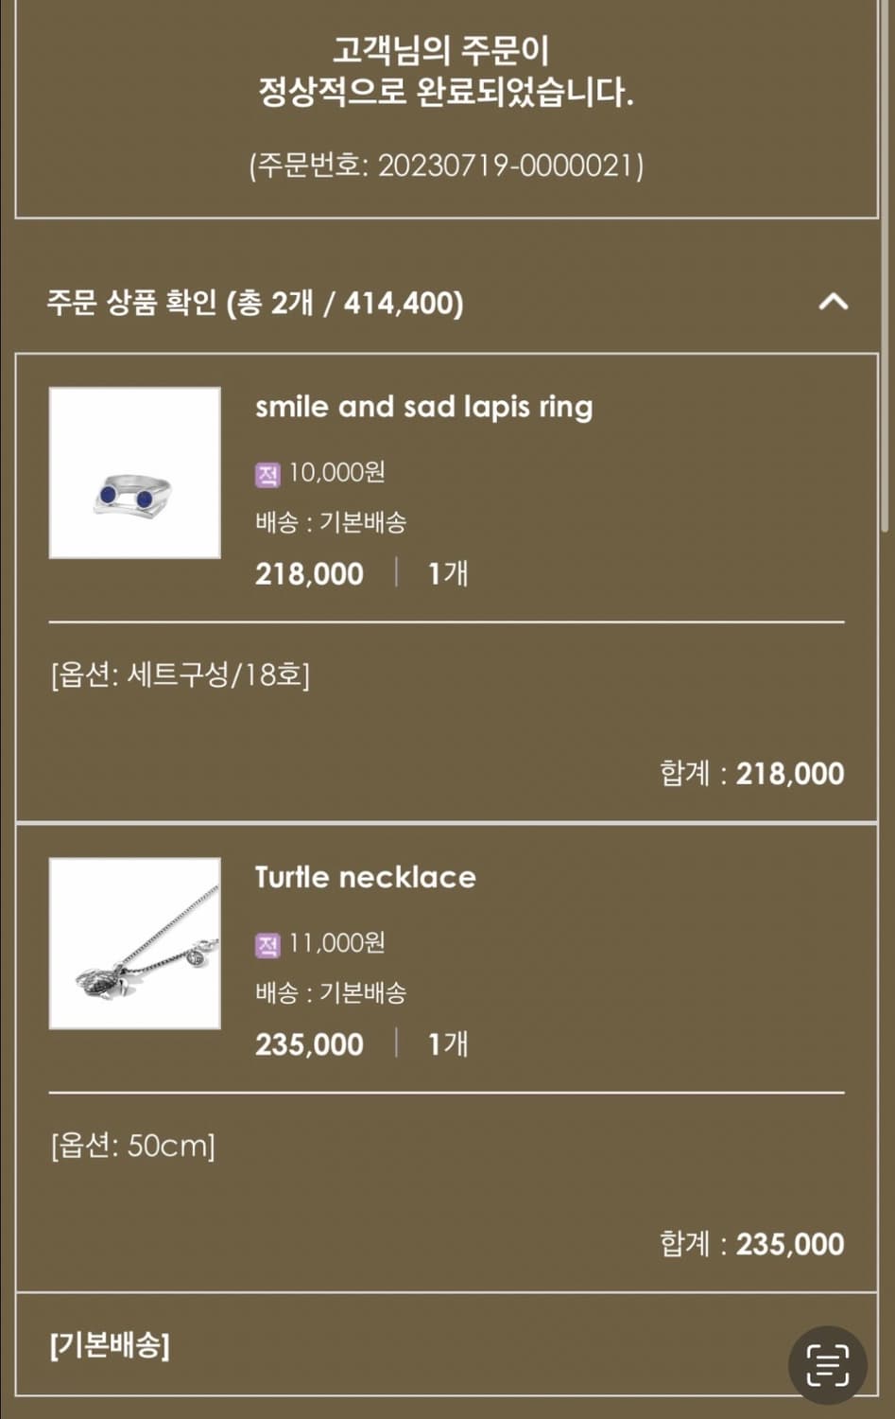This screenshot has height=1419, width=895.
Task: Click the 합계 218,000 ring subtotal
Action: [x=751, y=774]
